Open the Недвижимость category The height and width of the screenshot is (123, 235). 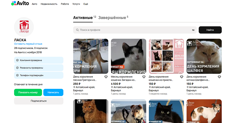click(x=49, y=4)
